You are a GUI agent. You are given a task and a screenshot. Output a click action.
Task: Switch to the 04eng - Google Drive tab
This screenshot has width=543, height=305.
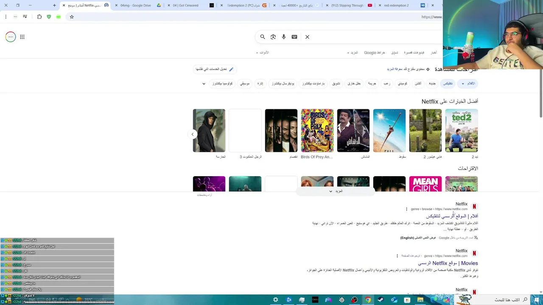point(138,6)
